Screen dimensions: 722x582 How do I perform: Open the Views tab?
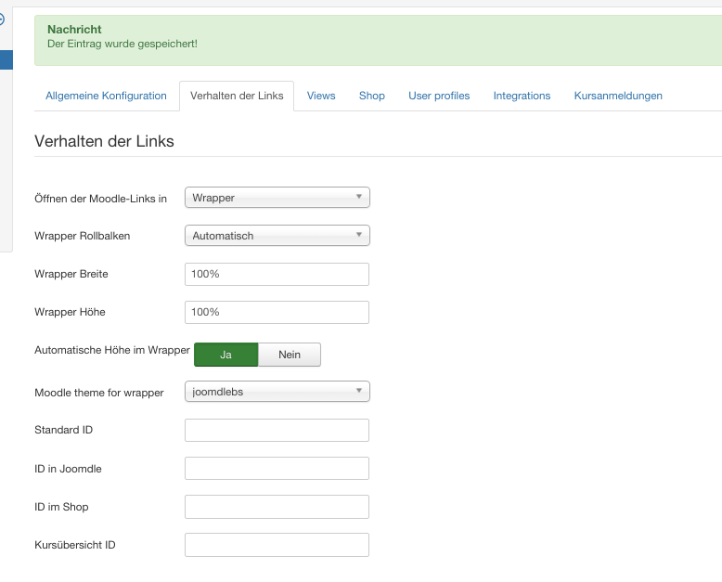tap(321, 96)
